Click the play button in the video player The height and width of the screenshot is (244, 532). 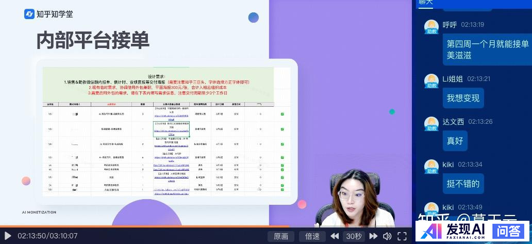click(x=7, y=236)
